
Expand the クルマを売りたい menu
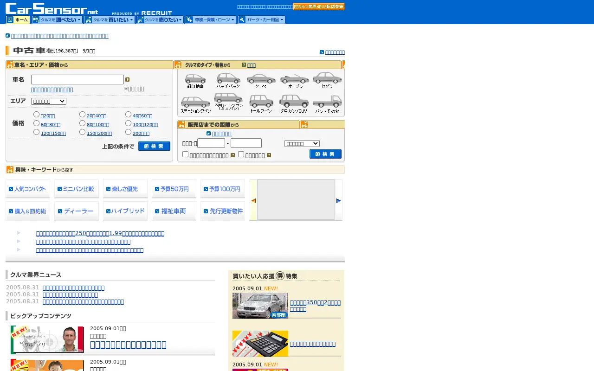tap(160, 20)
